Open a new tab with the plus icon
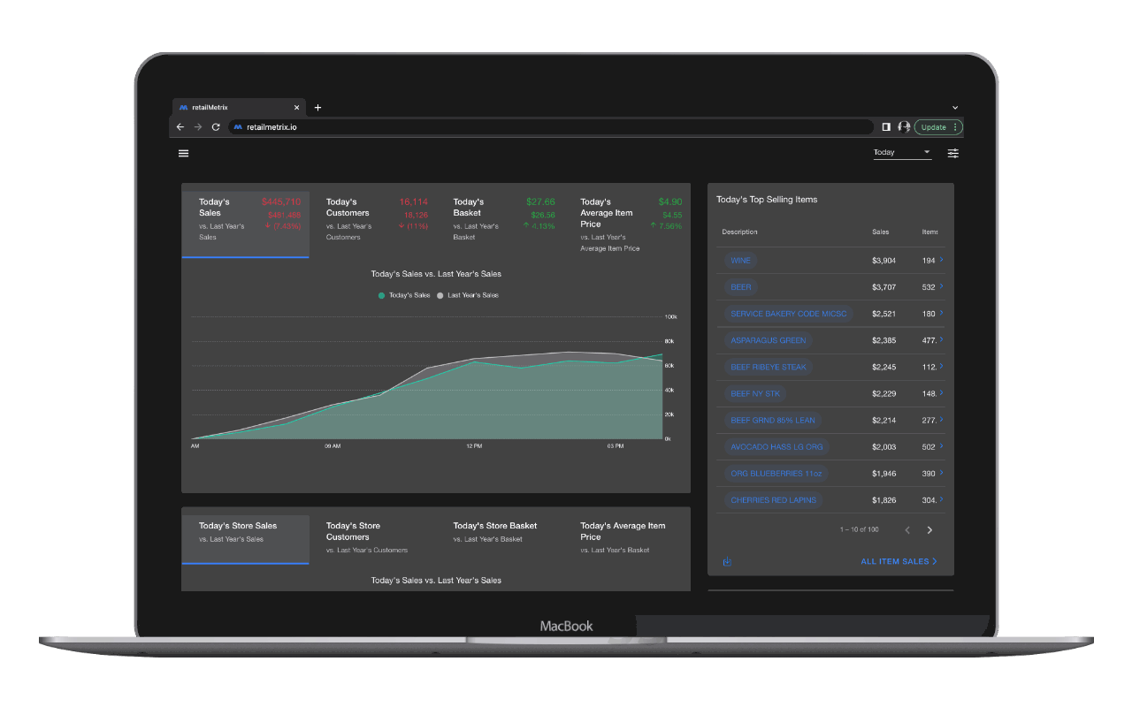Viewport: 1132px width, 707px height. tap(317, 107)
